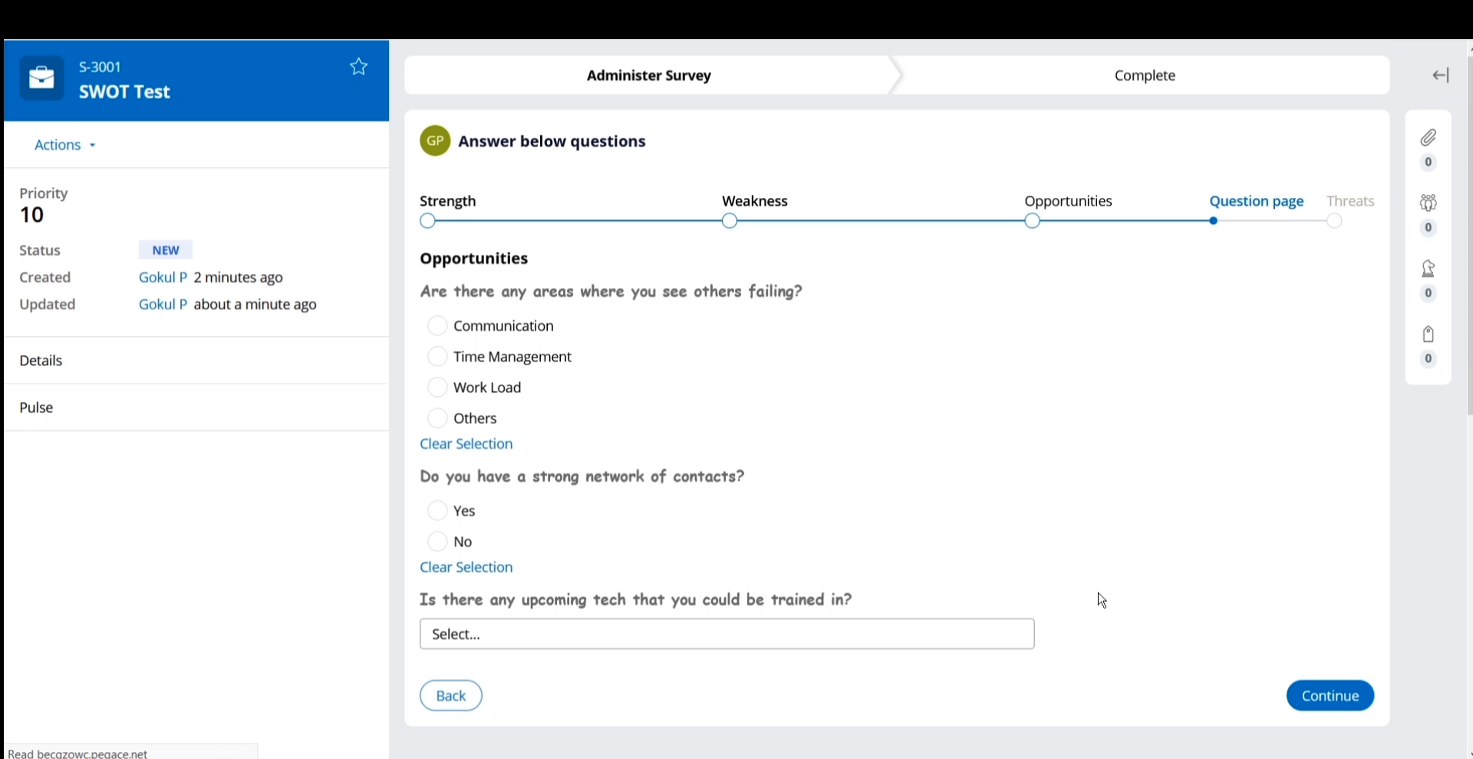Click the Strength progress step marker
1473x759 pixels.
[427, 221]
